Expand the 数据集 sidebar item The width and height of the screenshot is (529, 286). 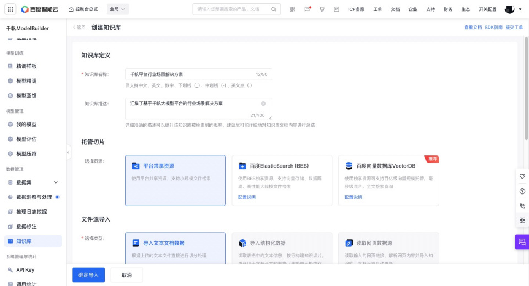tap(55, 182)
